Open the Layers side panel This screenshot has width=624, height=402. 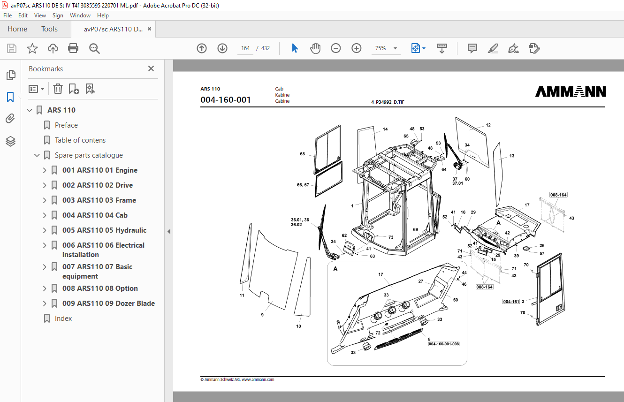10,141
